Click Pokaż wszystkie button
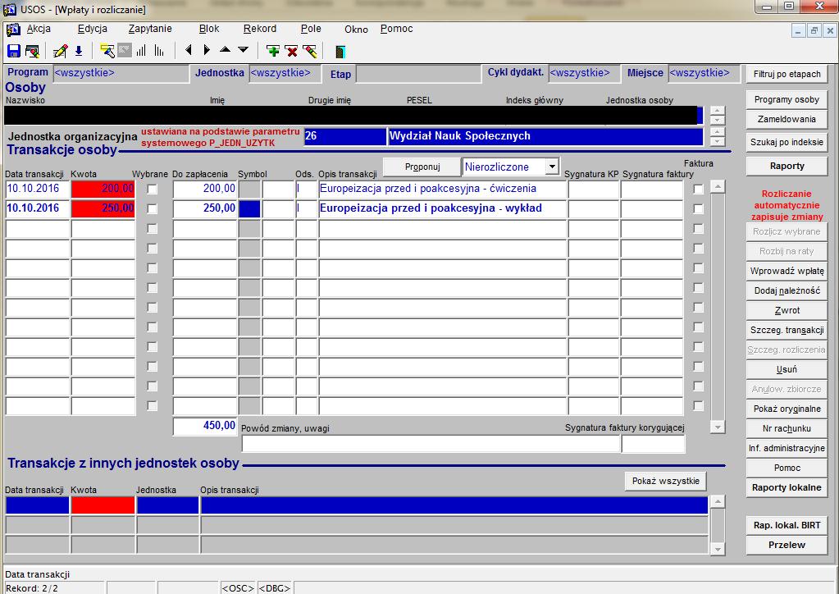839x594 pixels. [666, 481]
